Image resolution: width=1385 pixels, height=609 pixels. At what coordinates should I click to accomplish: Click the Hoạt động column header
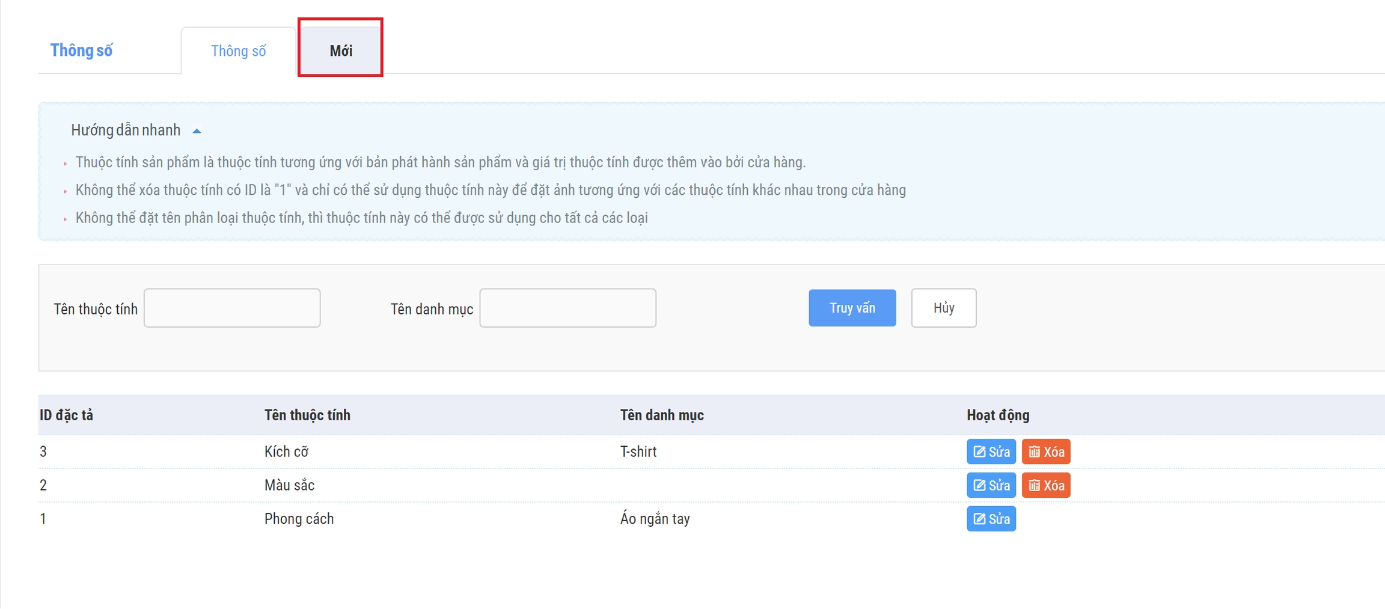(x=997, y=415)
